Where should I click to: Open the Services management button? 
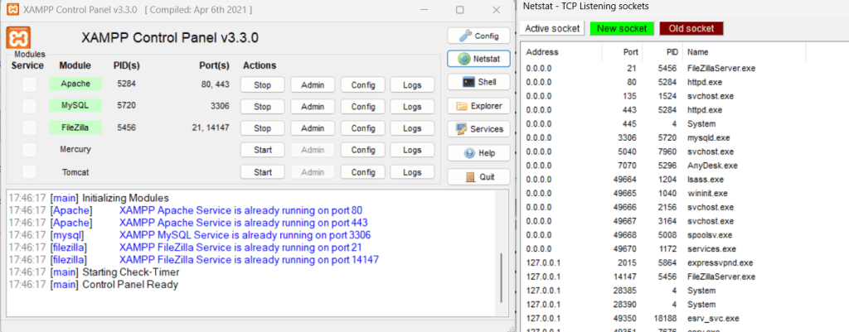pos(478,129)
